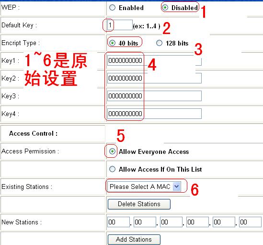Select Allow Access If On This List
The width and height of the screenshot is (263, 245).
click(112, 169)
